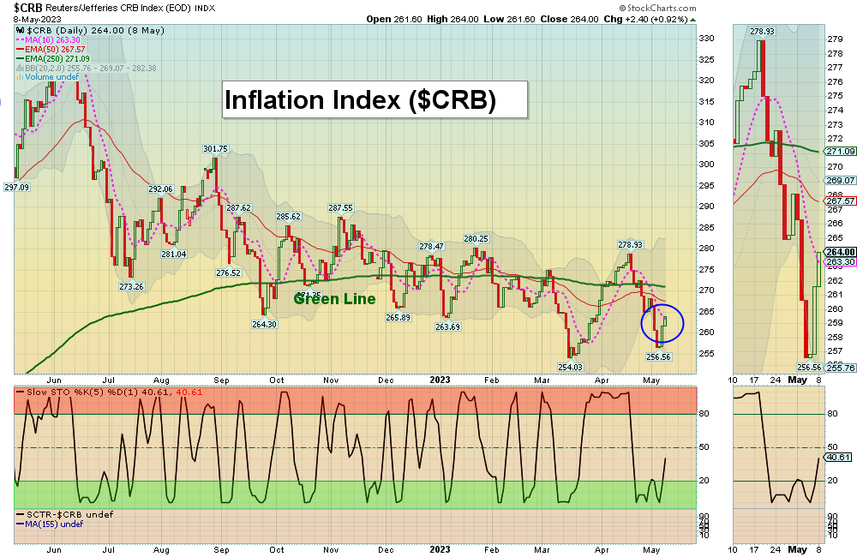Toggle the Volume undef legend entry

[x=53, y=77]
